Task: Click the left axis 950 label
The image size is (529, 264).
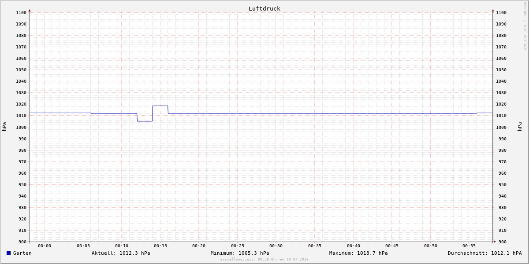Action: [22, 184]
